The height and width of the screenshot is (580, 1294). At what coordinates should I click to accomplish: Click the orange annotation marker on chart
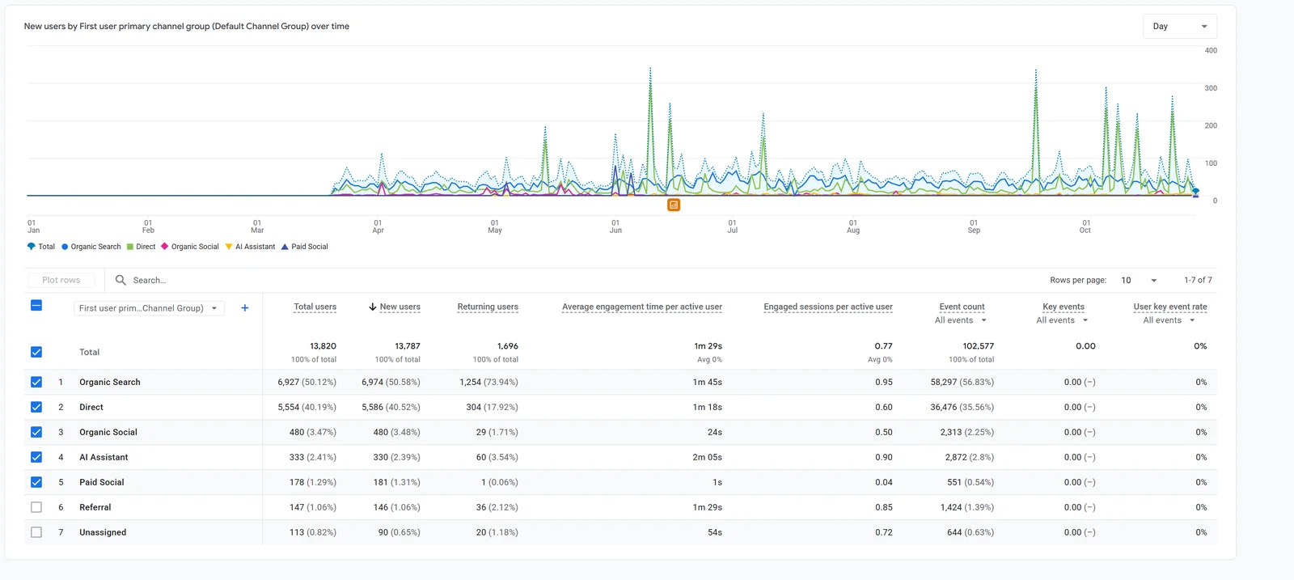point(674,205)
